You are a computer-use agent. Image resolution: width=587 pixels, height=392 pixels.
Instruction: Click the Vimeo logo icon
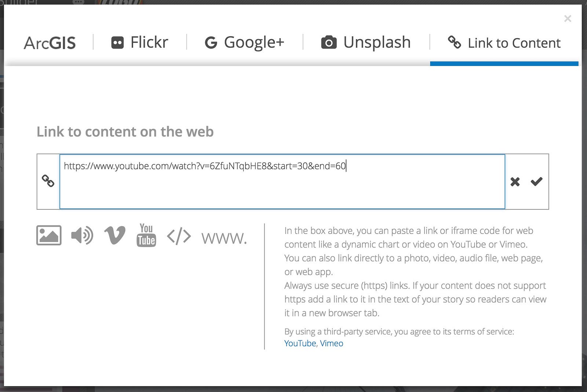tap(115, 235)
